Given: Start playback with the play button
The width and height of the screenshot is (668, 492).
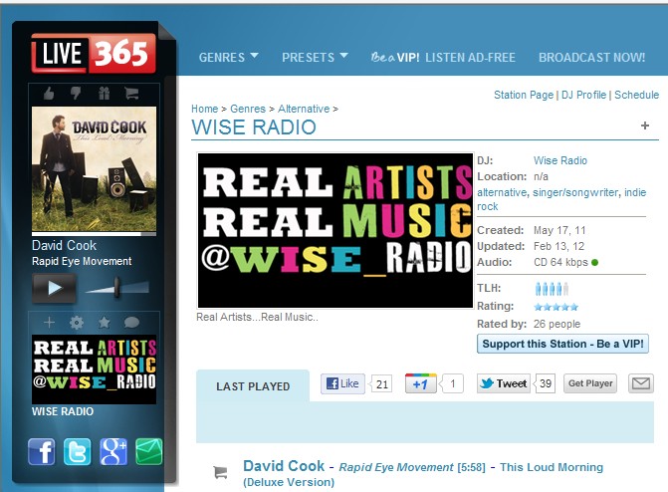Looking at the screenshot, I should point(54,288).
